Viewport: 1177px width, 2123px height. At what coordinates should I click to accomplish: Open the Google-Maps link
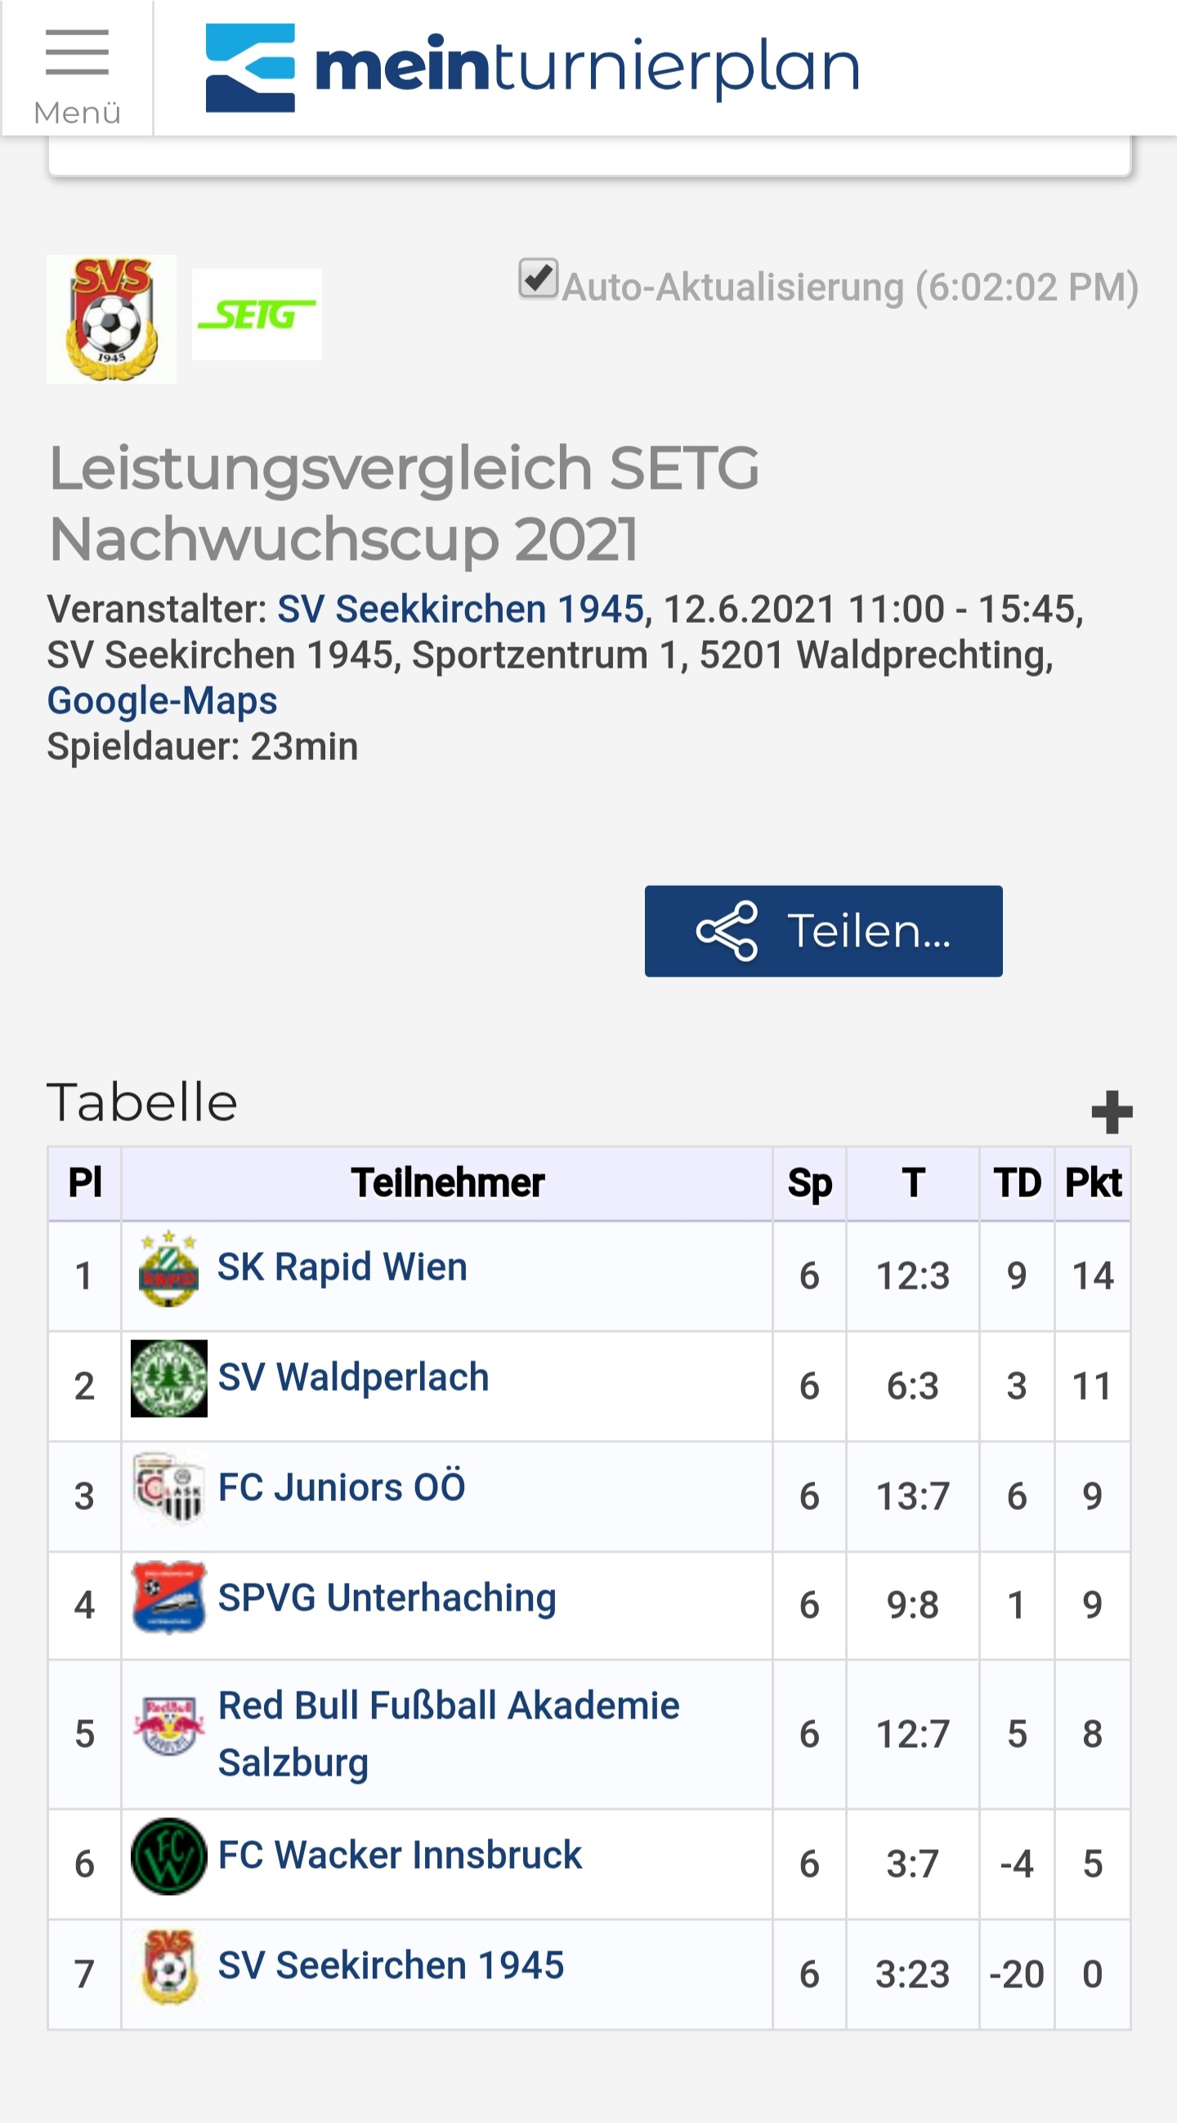click(x=163, y=700)
